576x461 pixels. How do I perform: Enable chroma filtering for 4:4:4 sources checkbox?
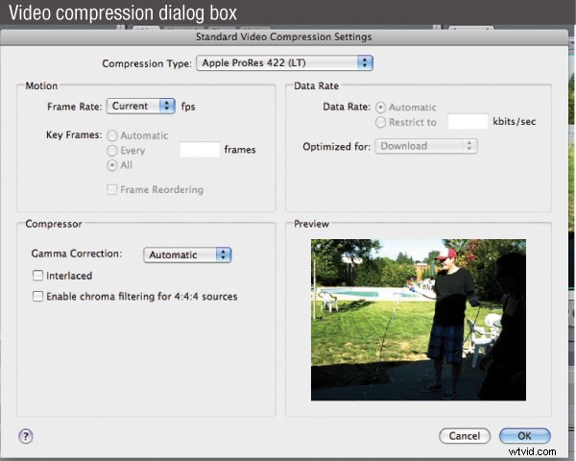tap(37, 297)
